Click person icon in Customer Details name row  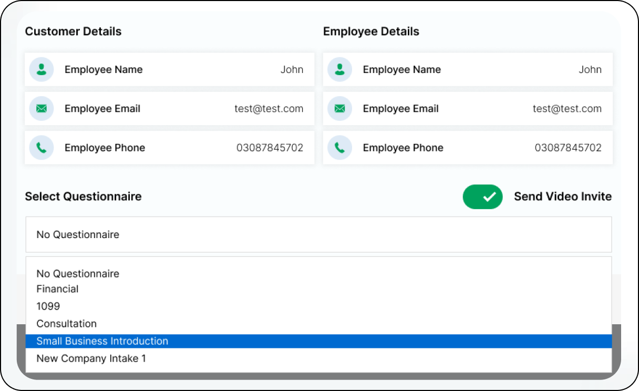(x=42, y=69)
